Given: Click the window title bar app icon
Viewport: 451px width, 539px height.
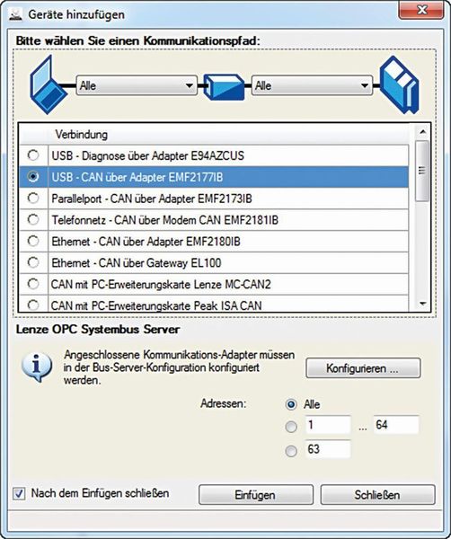Looking at the screenshot, I should click(14, 14).
